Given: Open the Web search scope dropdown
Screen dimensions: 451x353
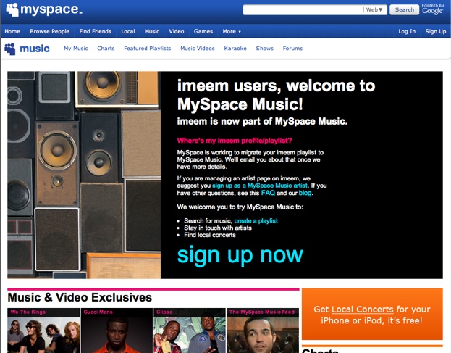Looking at the screenshot, I should click(x=374, y=10).
